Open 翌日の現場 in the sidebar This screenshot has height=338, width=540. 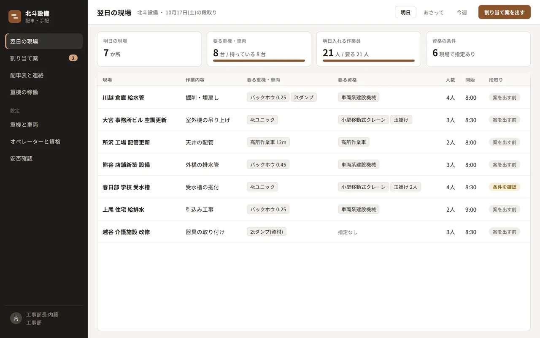pyautogui.click(x=44, y=41)
